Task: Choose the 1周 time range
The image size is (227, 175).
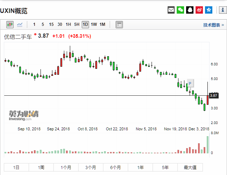Action: 41,167
